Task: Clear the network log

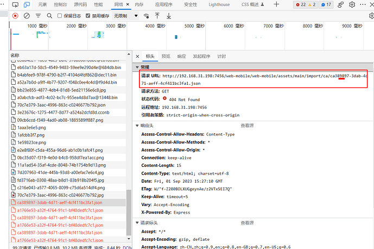Action: (x=27, y=16)
